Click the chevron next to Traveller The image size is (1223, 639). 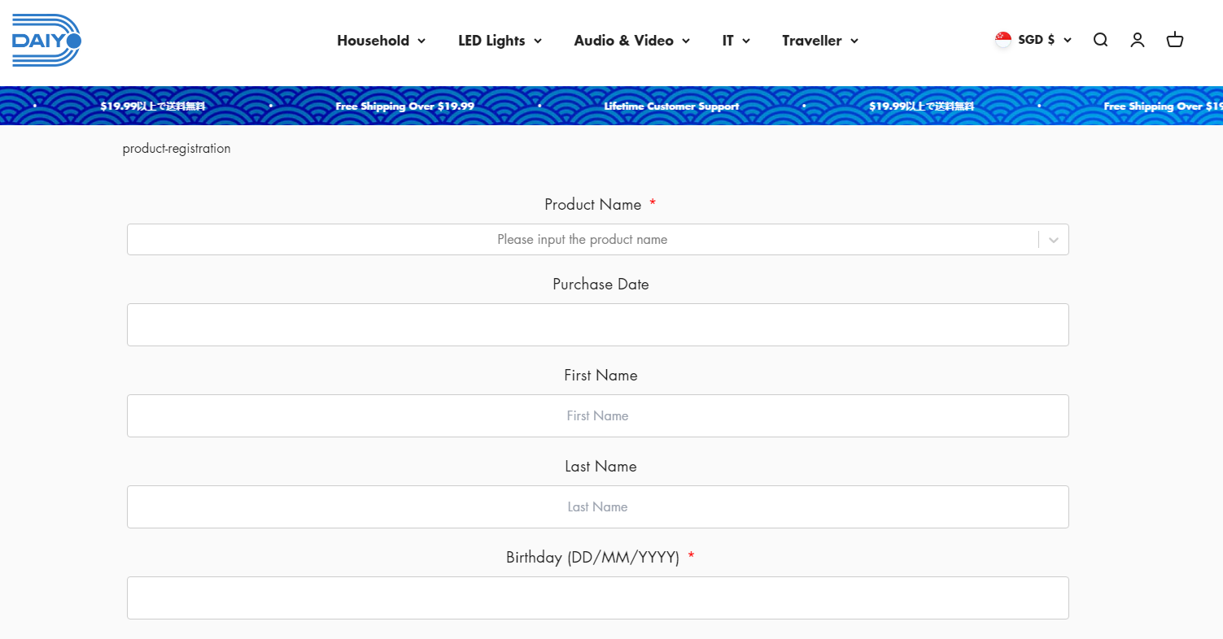[854, 41]
